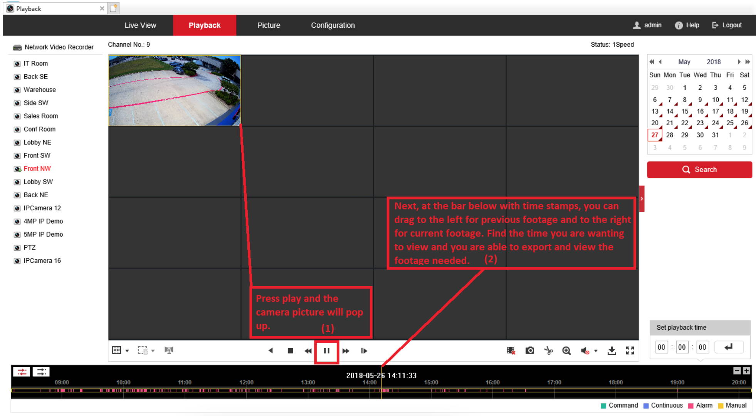The width and height of the screenshot is (756, 416).
Task: Select the Playback tab
Action: 205,25
